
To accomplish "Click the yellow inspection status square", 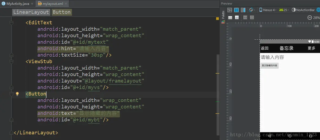I will (217, 19).
